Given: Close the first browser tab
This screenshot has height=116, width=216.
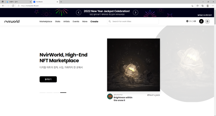Looking at the screenshot, I should 30,2.
